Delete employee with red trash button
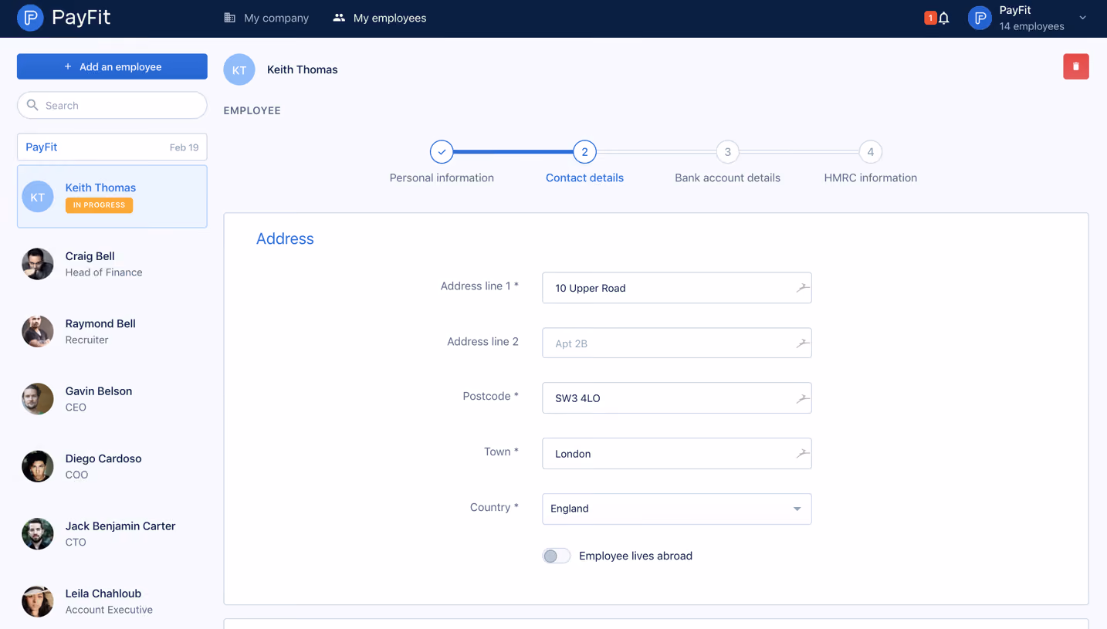This screenshot has height=629, width=1107. coord(1076,66)
